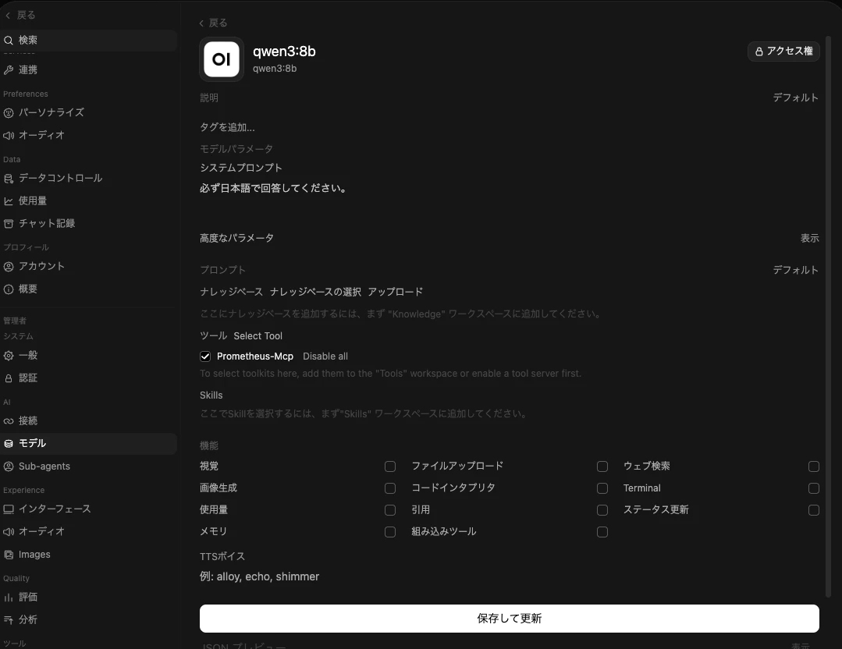Click the アクセス権 button

pos(783,51)
